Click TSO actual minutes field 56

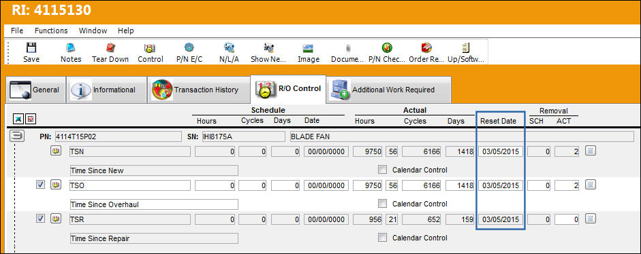392,185
